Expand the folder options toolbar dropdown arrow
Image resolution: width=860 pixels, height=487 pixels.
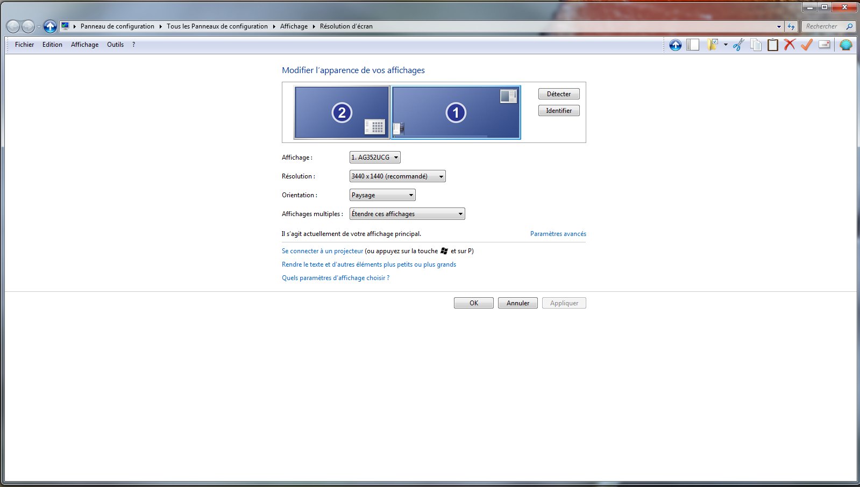click(726, 45)
